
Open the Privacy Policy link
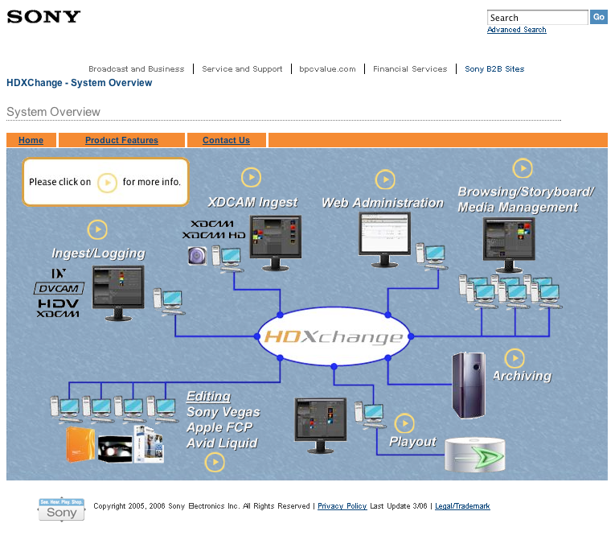[342, 506]
